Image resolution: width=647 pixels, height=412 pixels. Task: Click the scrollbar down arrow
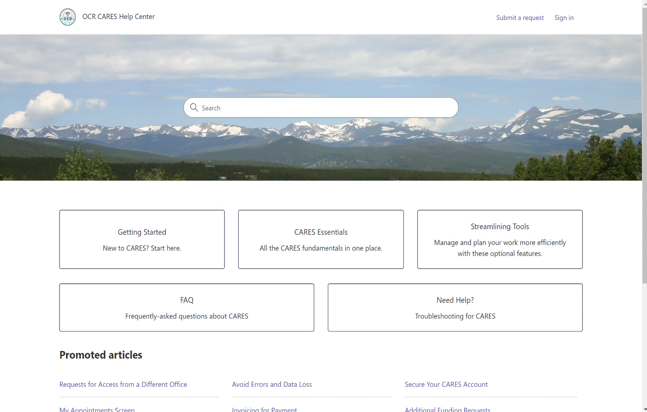pos(644,409)
